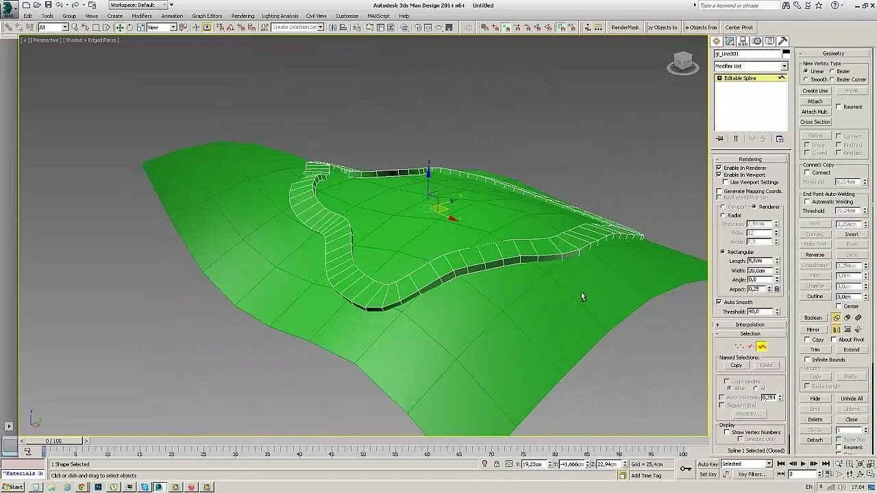The width and height of the screenshot is (877, 493).
Task: Open the Graph Editors menu
Action: click(x=207, y=16)
